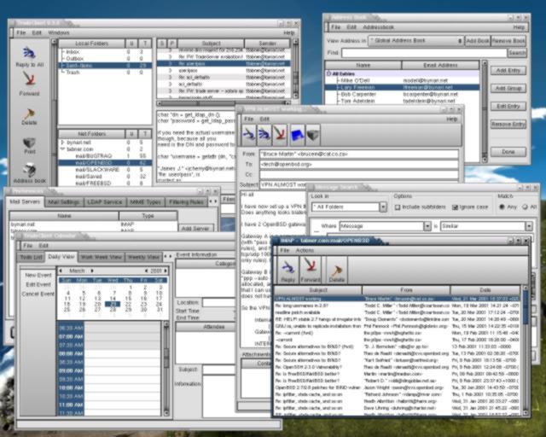Select Bob Carpenter in address book list

click(358, 94)
